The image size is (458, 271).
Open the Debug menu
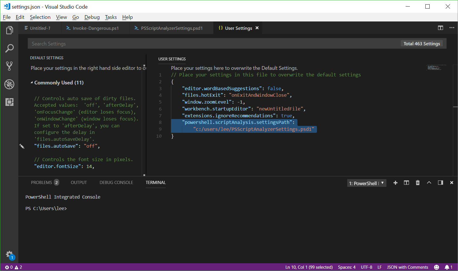[x=92, y=17]
